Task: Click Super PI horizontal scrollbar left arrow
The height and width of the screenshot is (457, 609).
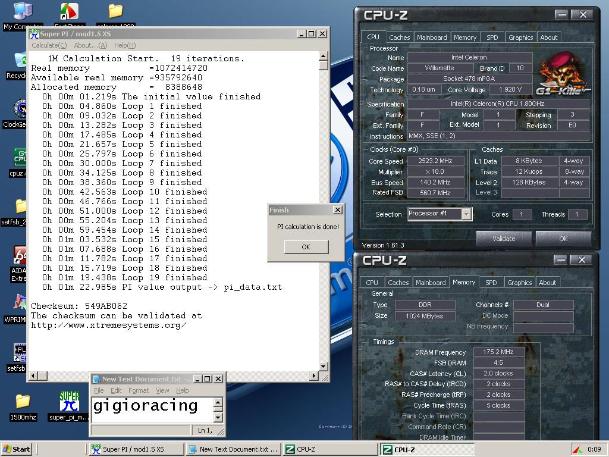Action: pyautogui.click(x=33, y=375)
